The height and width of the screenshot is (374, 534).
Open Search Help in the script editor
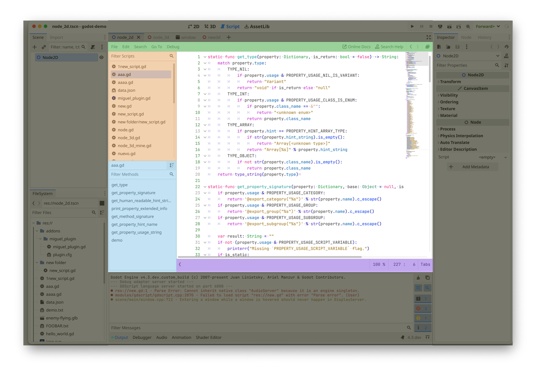pyautogui.click(x=389, y=47)
